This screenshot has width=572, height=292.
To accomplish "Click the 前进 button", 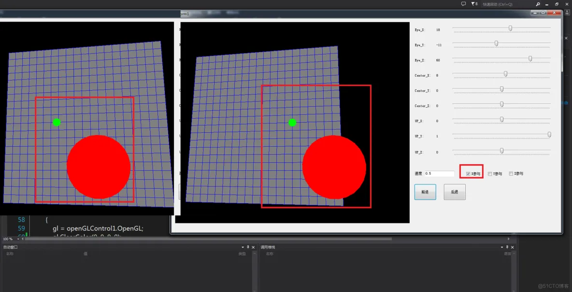I will (425, 192).
